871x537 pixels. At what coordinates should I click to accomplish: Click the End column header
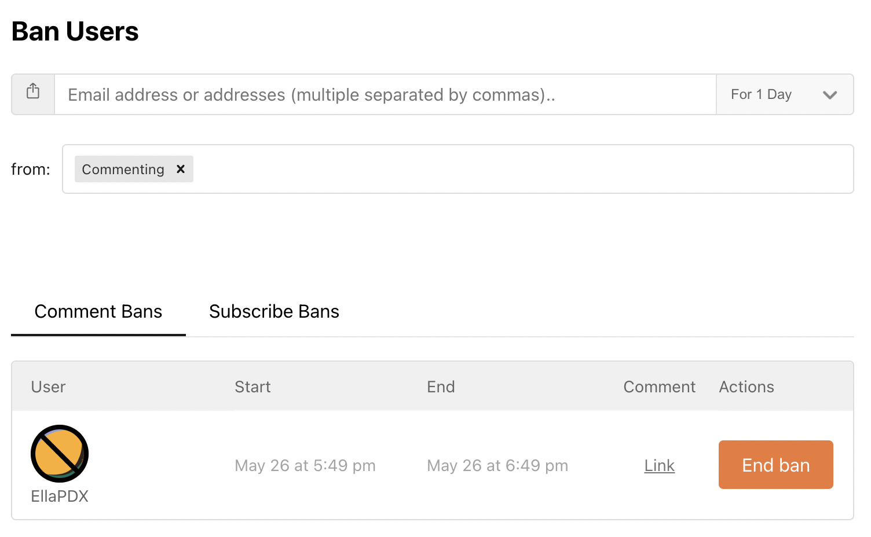pos(441,387)
